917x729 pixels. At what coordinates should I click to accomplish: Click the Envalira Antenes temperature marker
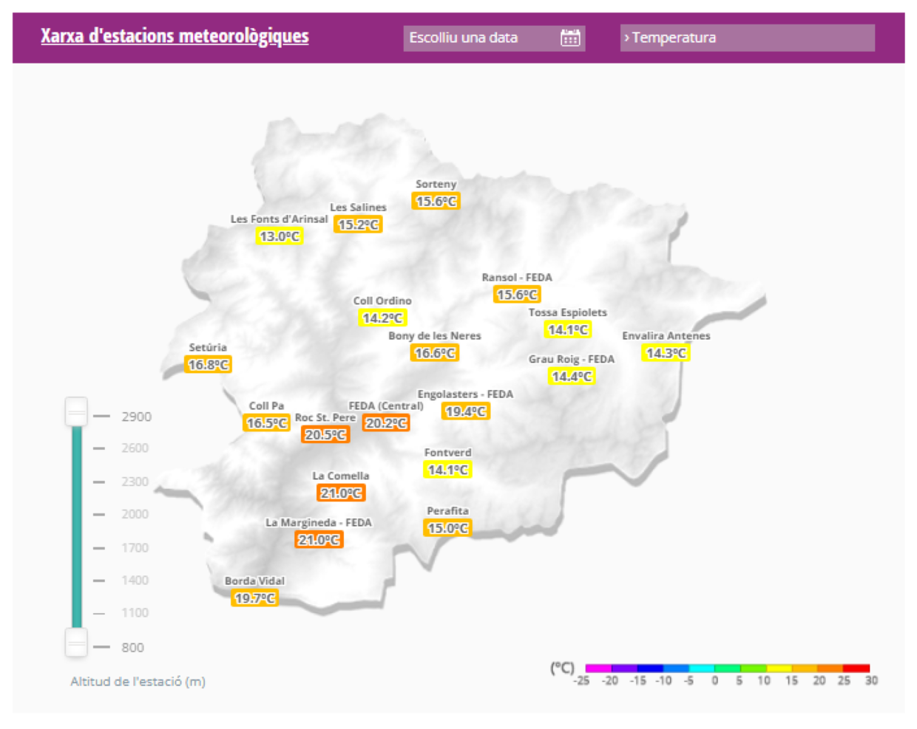coord(665,352)
